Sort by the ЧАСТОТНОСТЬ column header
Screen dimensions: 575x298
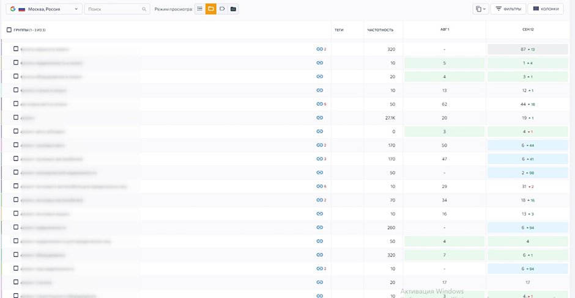[x=380, y=30]
